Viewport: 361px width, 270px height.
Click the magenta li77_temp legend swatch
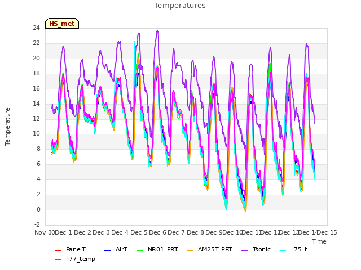[58, 260]
